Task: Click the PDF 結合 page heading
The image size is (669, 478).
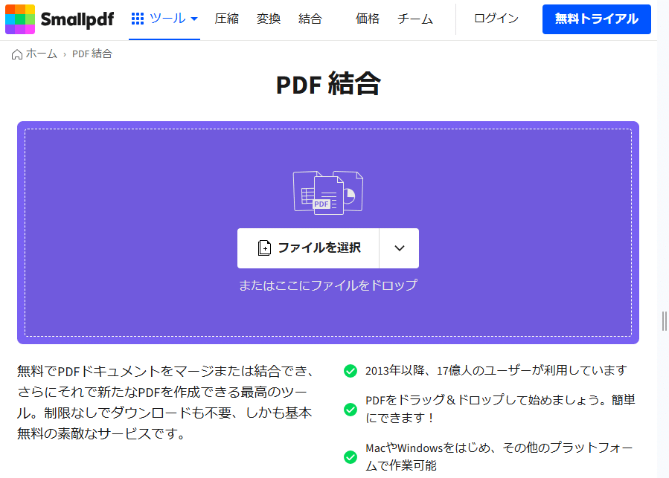Action: 328,83
